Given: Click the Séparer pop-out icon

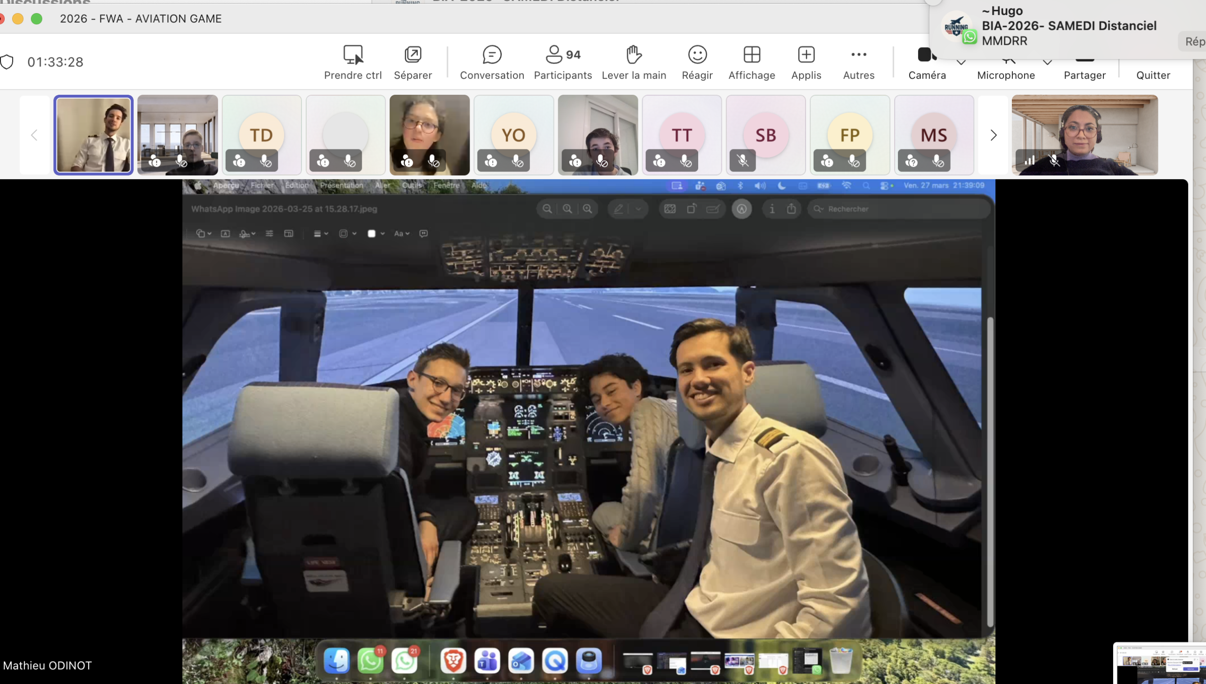Looking at the screenshot, I should 413,55.
